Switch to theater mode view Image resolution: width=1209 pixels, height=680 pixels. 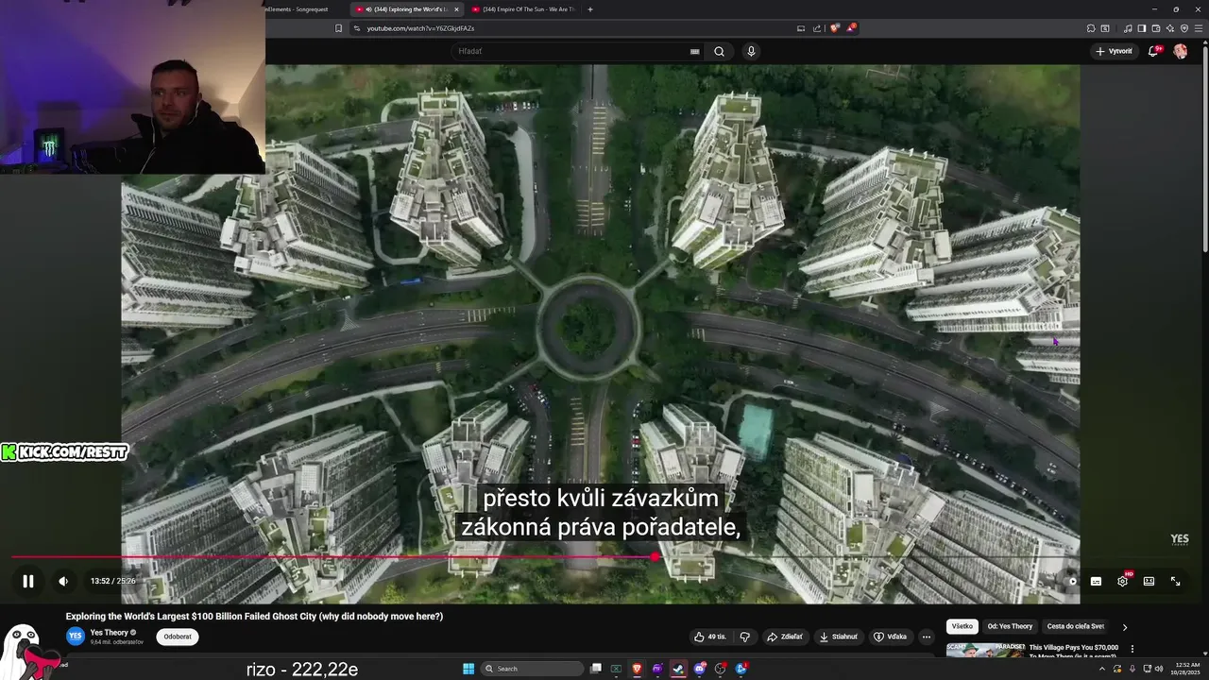click(x=1149, y=581)
